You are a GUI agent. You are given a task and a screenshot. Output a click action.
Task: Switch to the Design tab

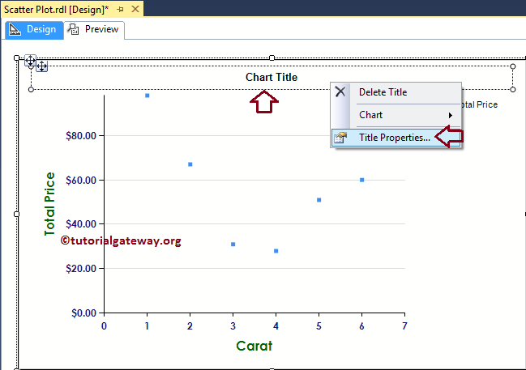click(x=34, y=30)
